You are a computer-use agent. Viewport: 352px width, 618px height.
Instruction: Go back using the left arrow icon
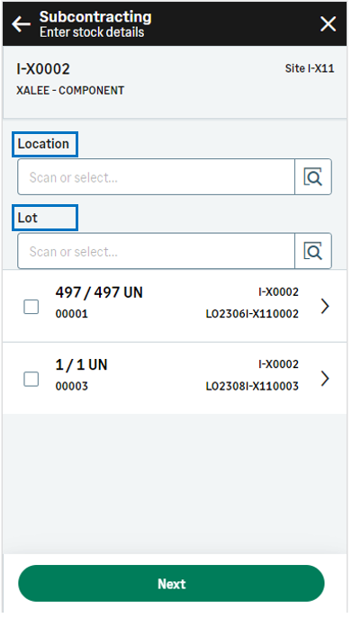(x=21, y=24)
